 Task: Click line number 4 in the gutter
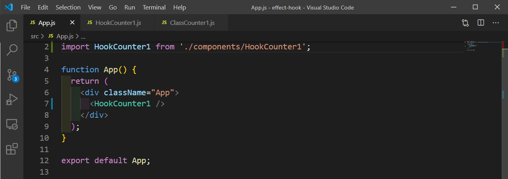coord(47,70)
